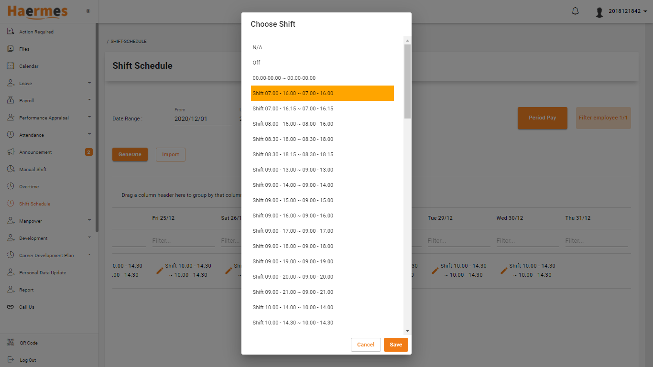The height and width of the screenshot is (367, 653).
Task: Choose Shift 09.00 - 17.00 option
Action: (322, 231)
